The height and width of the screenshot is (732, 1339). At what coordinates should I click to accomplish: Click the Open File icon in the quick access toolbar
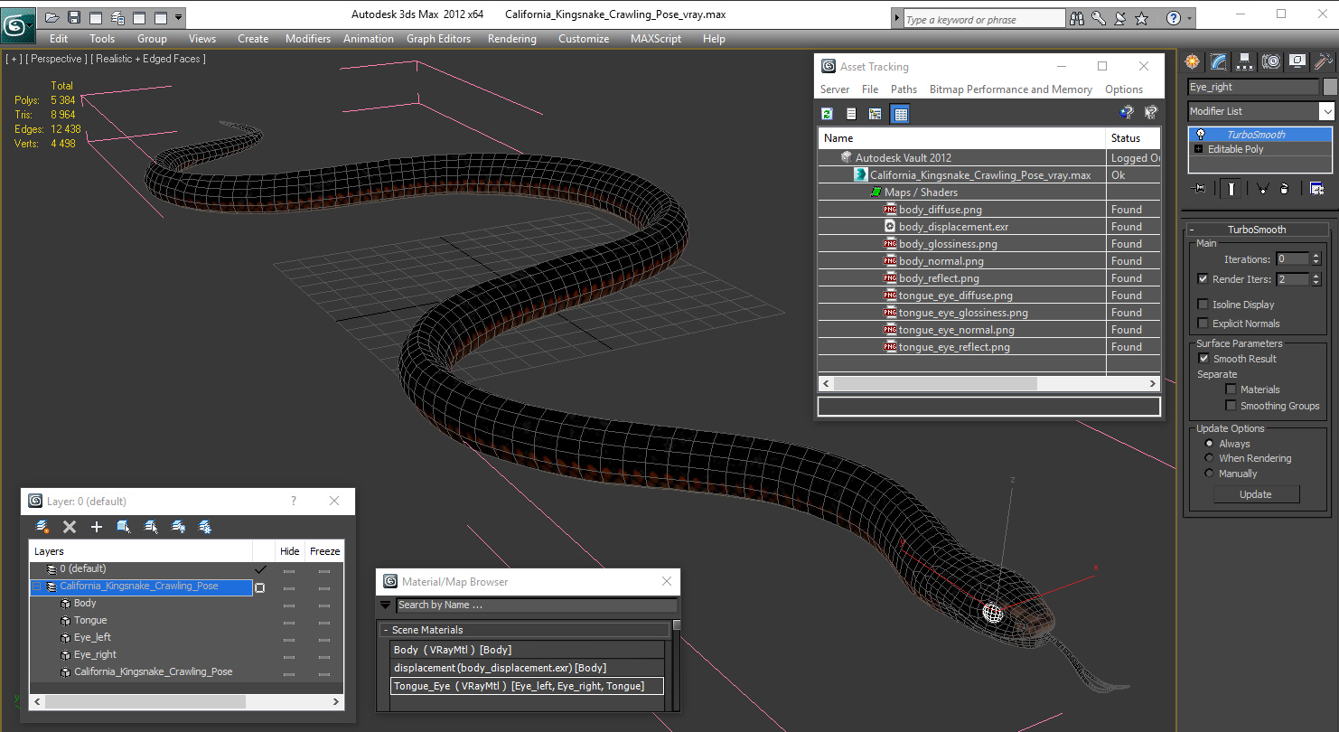point(52,17)
